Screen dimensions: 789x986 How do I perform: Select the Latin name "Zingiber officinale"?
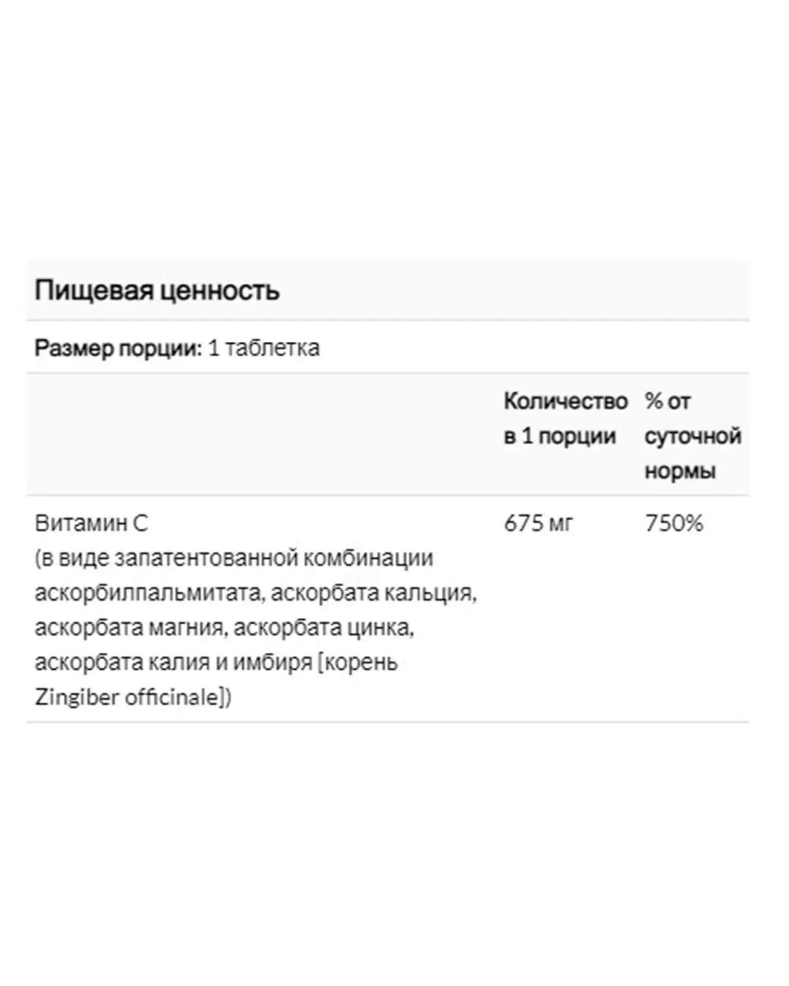(126, 697)
